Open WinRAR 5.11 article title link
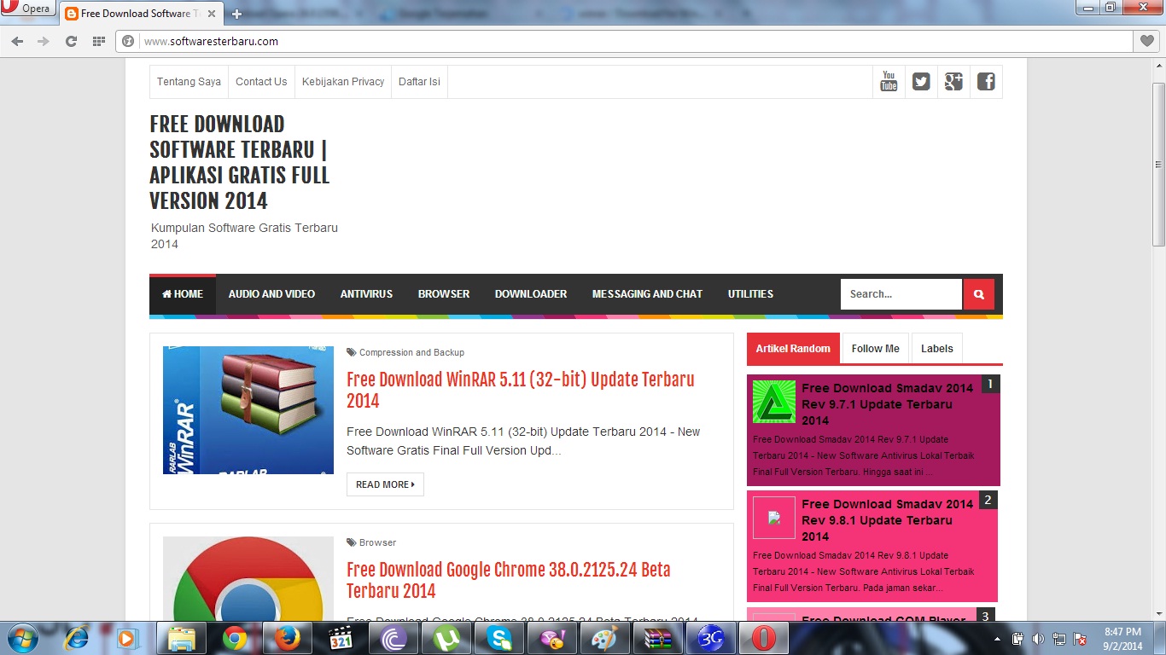This screenshot has height=655, width=1166. 521,390
